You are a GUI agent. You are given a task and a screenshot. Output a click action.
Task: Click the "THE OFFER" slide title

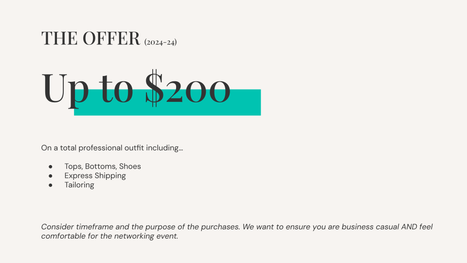pyautogui.click(x=90, y=38)
